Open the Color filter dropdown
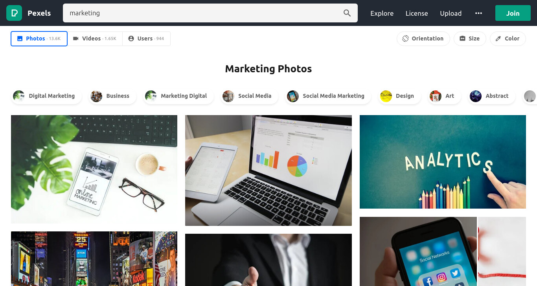The width and height of the screenshot is (537, 286). [x=508, y=38]
